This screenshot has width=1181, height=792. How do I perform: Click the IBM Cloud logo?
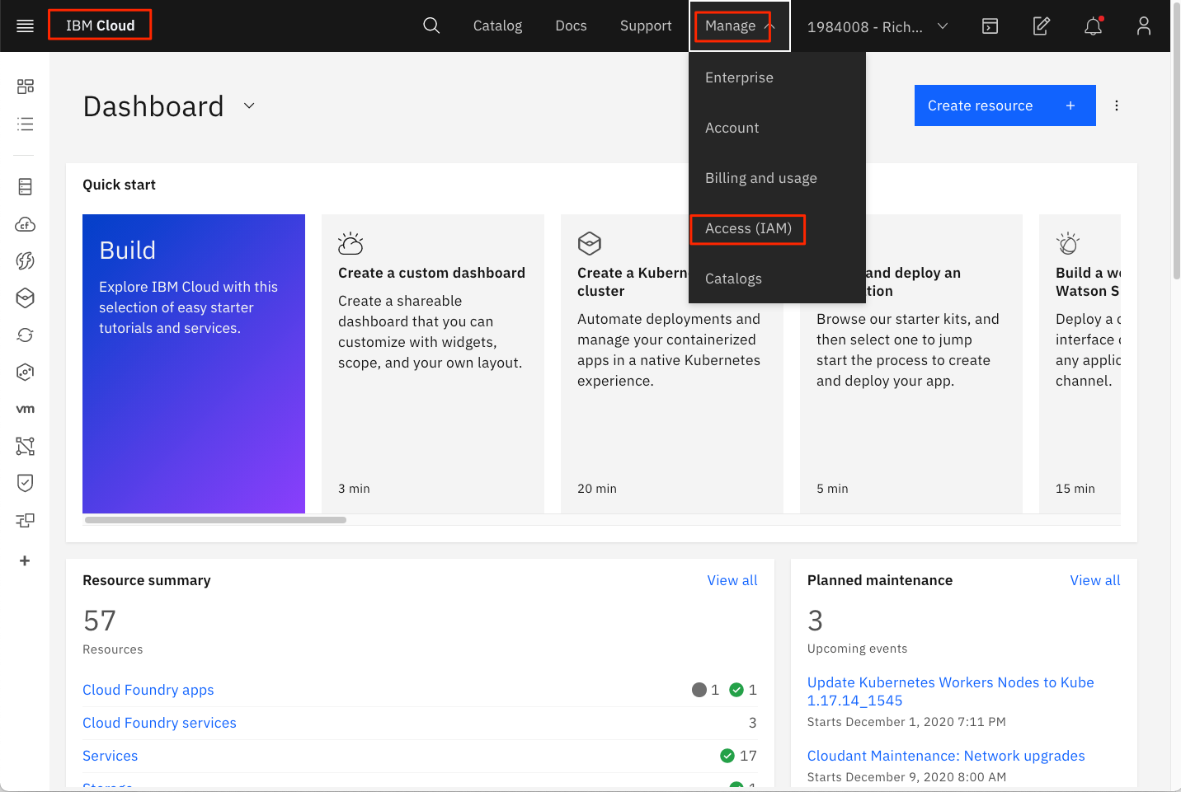(100, 26)
